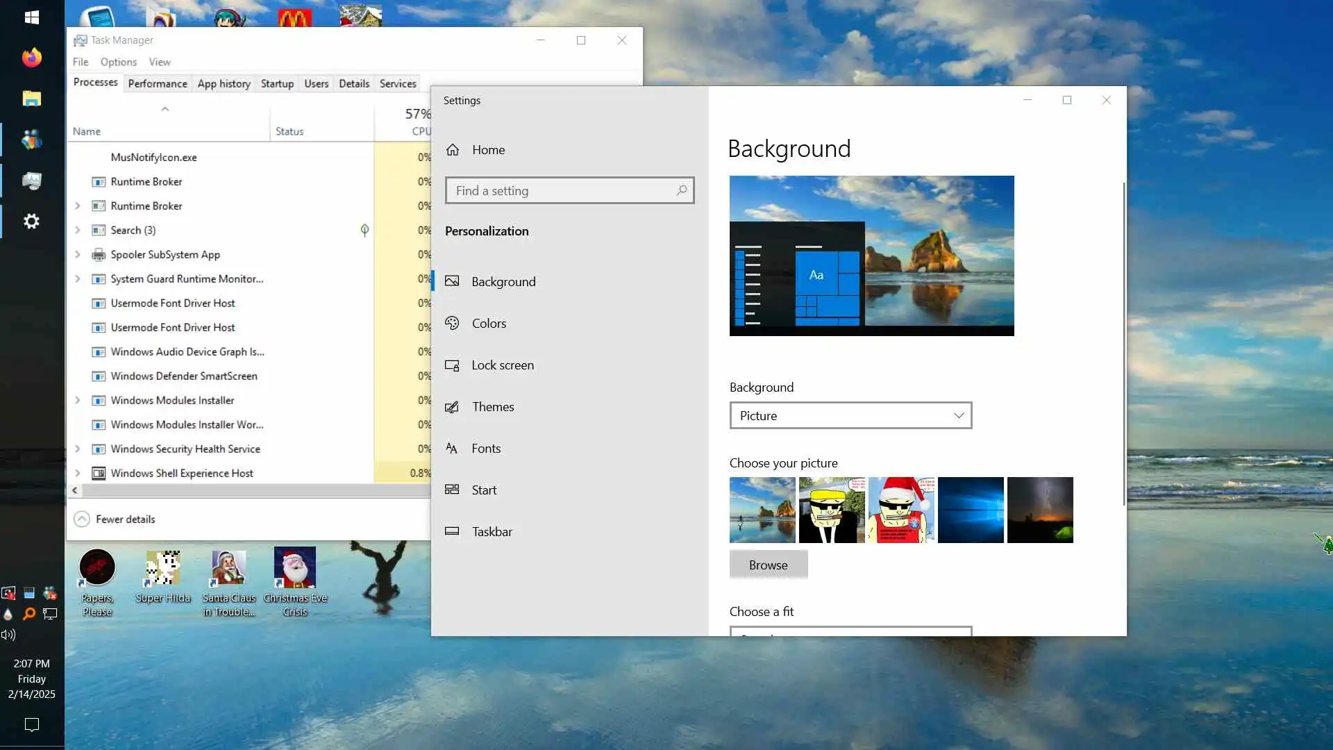Open Papers, Please desktop shortcut

(97, 568)
